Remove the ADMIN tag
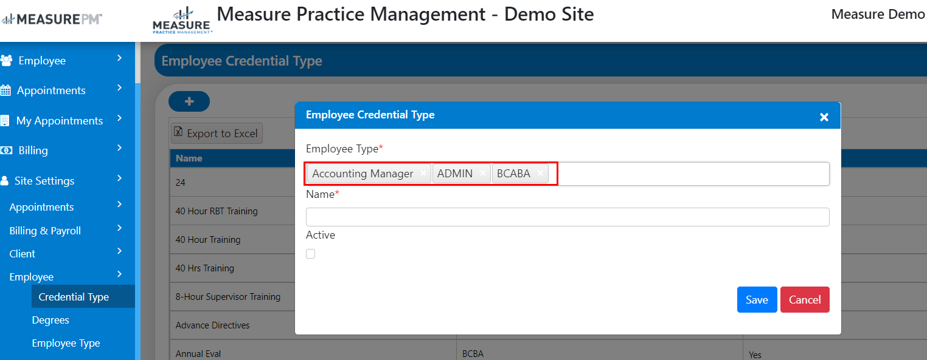 pos(482,174)
